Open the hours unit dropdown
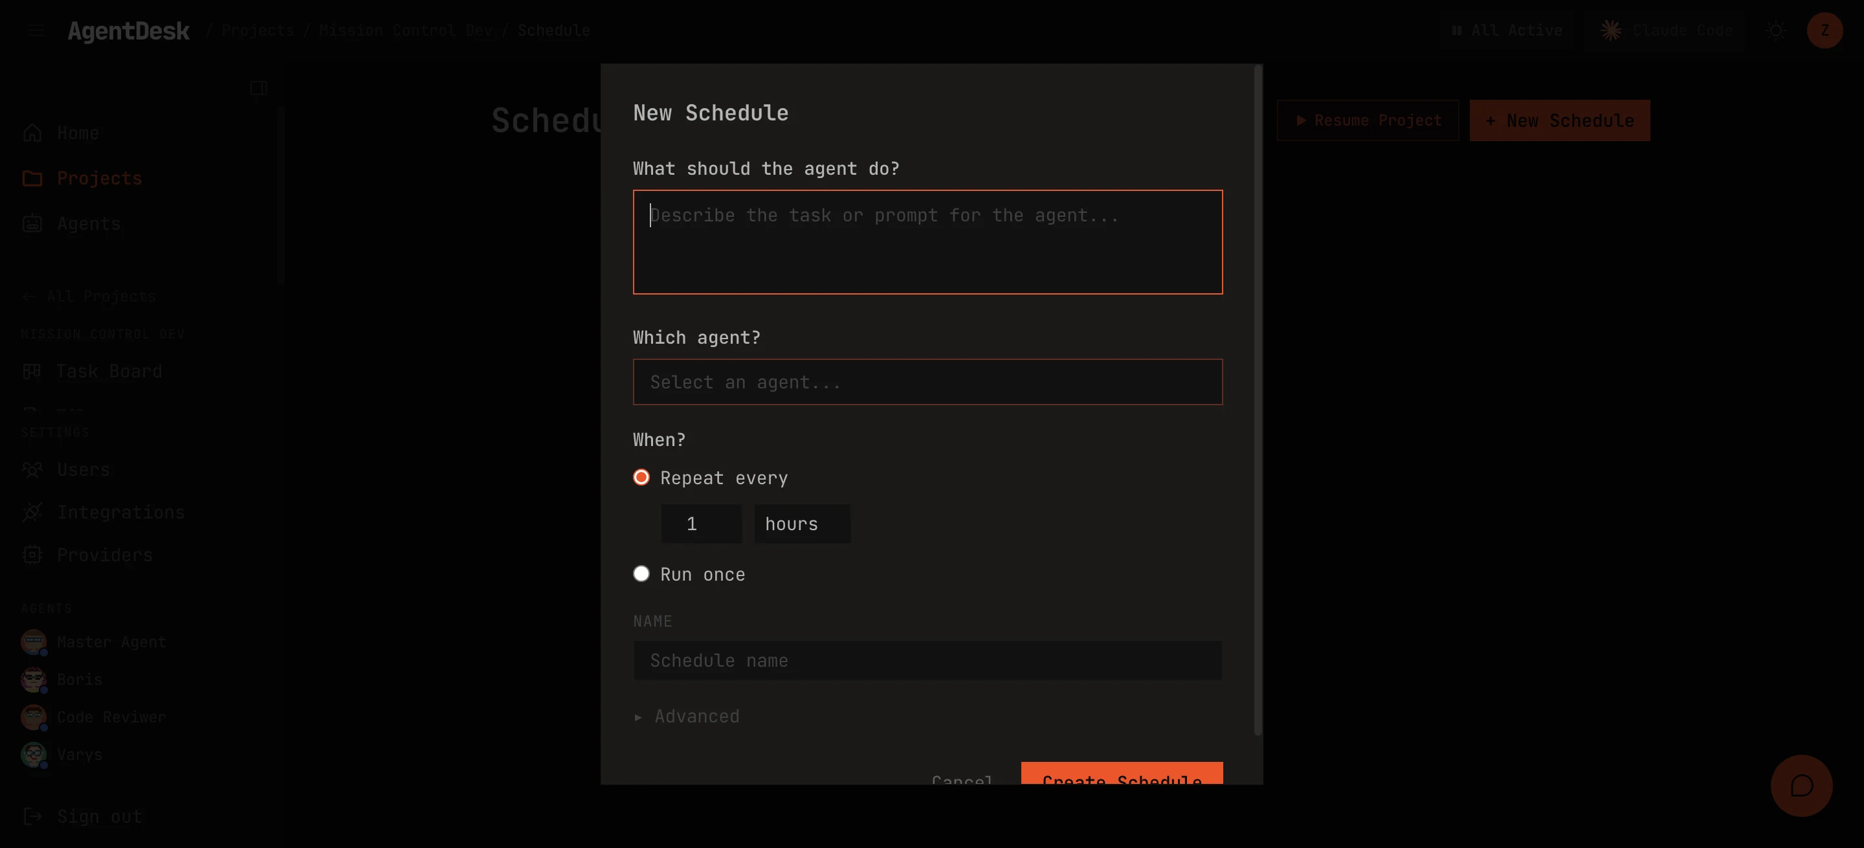 pos(802,524)
